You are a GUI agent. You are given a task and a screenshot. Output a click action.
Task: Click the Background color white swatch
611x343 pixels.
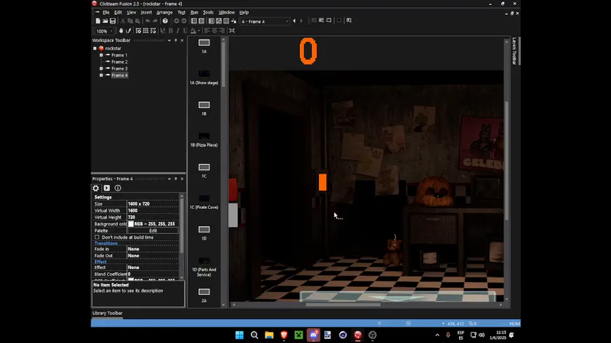point(131,224)
